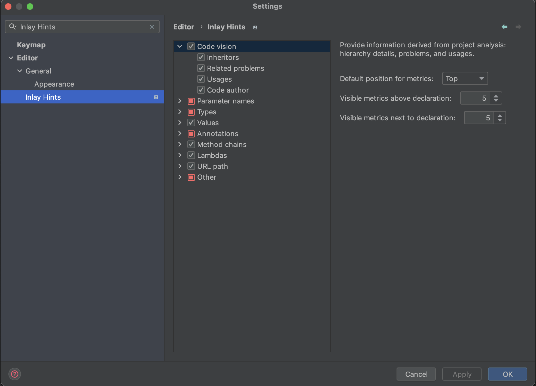
Task: Click the back navigation arrow
Action: (x=504, y=27)
